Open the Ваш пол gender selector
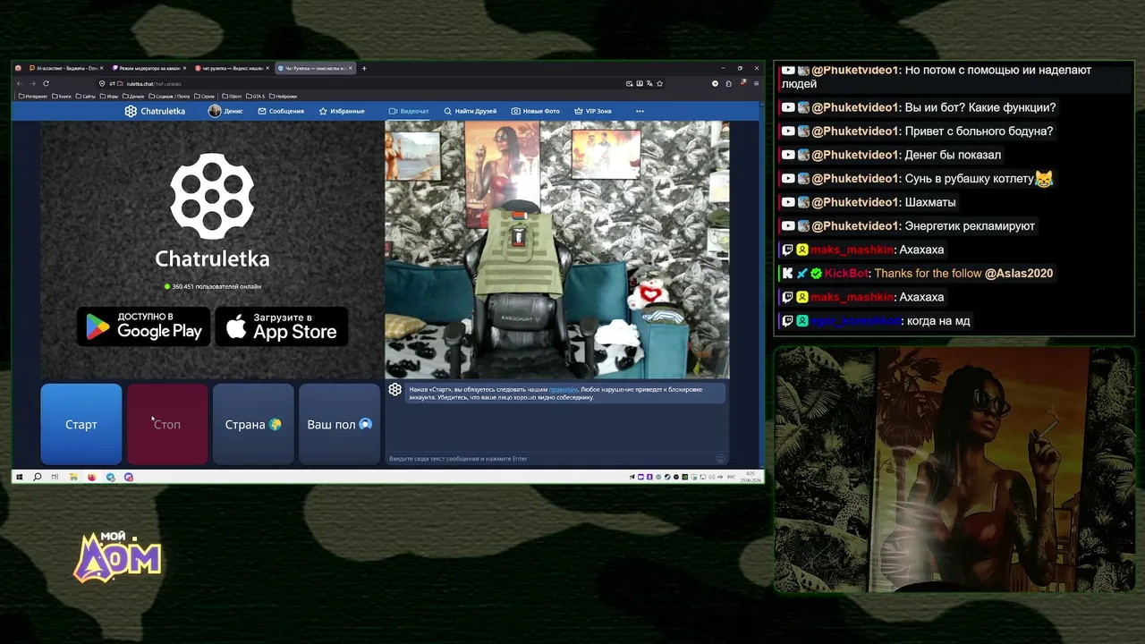This screenshot has width=1145, height=644. coord(339,424)
